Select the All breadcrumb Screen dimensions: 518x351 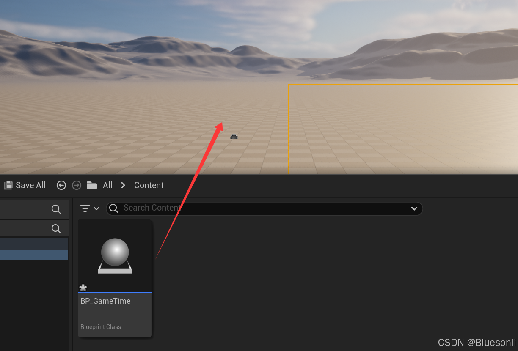coord(108,185)
